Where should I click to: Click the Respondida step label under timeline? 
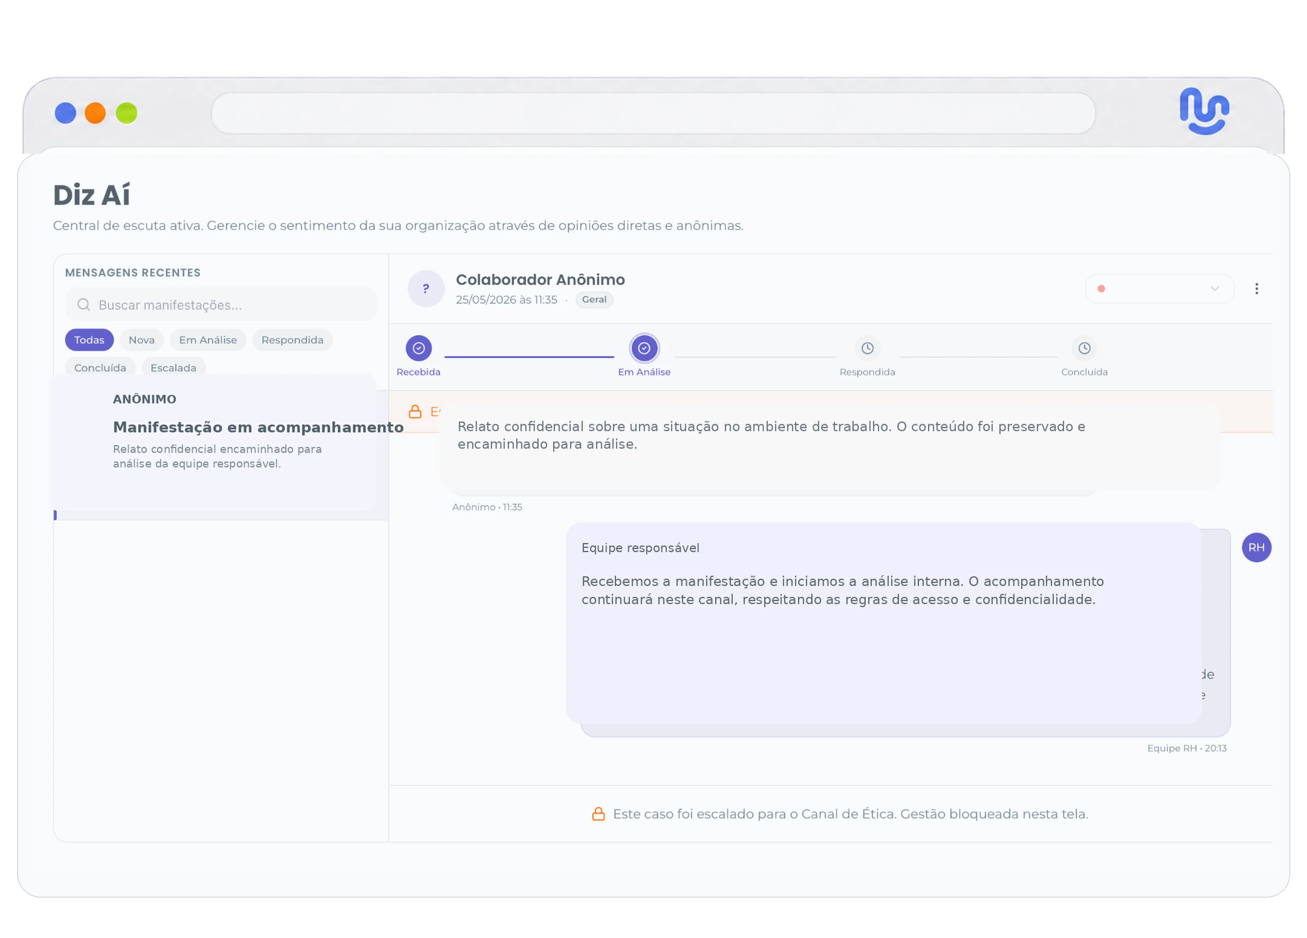867,372
